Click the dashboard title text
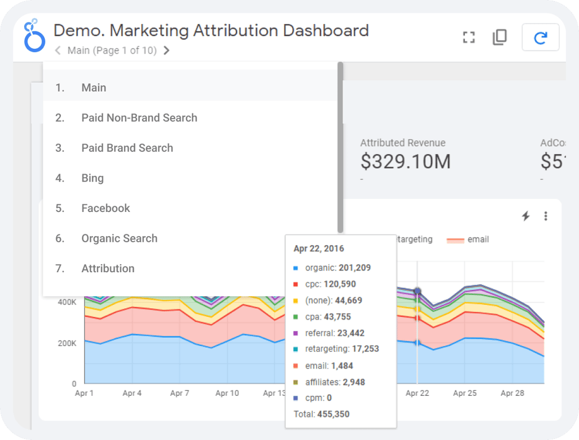 point(211,30)
